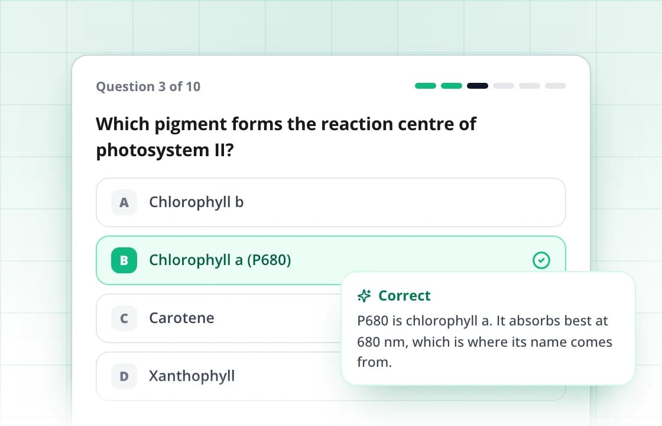
Task: Click the sparkle icon beside Correct
Action: pyautogui.click(x=364, y=296)
